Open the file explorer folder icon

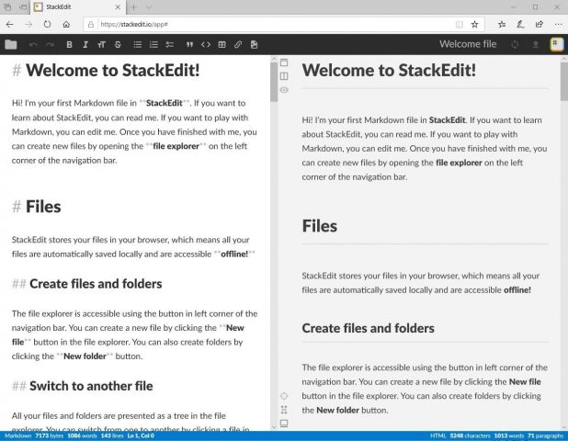pyautogui.click(x=11, y=44)
